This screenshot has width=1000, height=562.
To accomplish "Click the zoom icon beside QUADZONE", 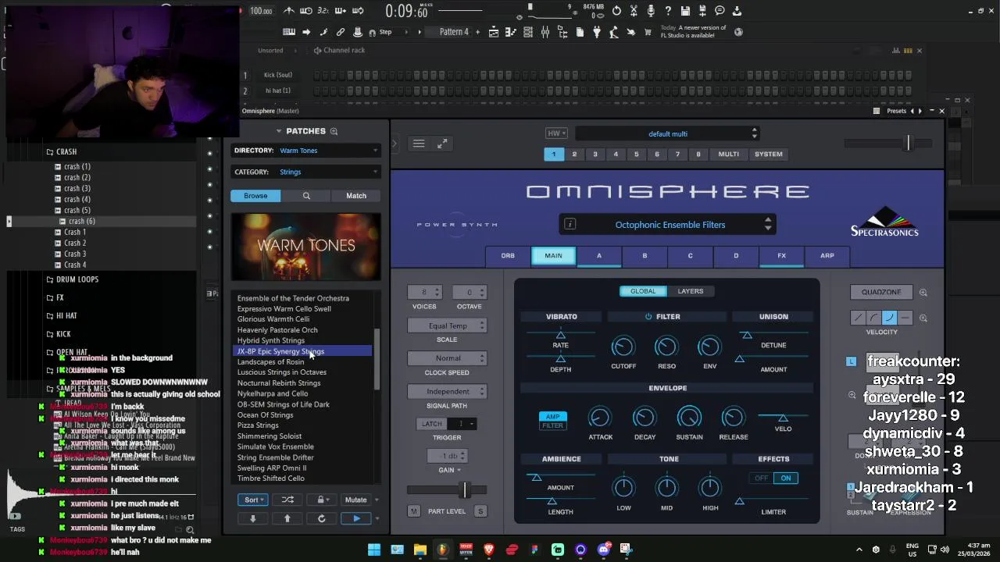I will tap(923, 292).
